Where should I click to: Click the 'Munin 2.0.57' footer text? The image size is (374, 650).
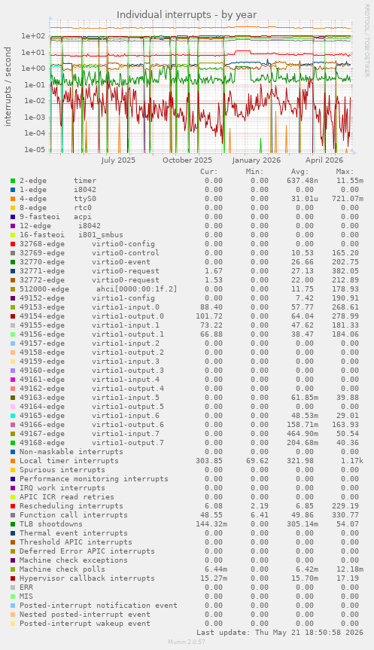click(187, 642)
